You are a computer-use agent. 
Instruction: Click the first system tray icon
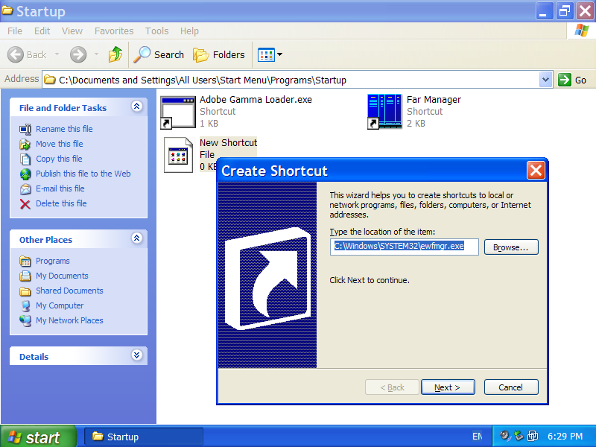pyautogui.click(x=505, y=436)
